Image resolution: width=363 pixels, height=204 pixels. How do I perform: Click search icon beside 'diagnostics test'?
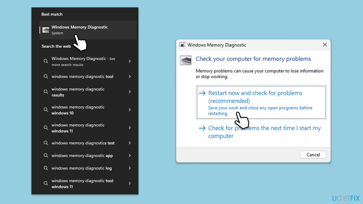pyautogui.click(x=46, y=143)
